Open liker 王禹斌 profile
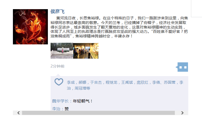202x124 pixels. [127, 82]
